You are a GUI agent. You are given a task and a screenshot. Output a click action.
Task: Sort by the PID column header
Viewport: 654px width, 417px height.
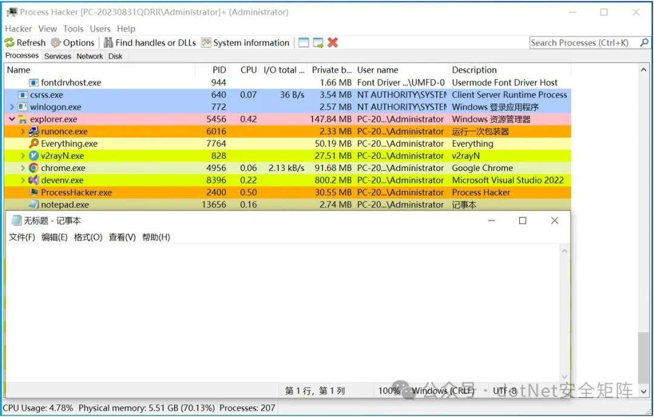(x=212, y=70)
